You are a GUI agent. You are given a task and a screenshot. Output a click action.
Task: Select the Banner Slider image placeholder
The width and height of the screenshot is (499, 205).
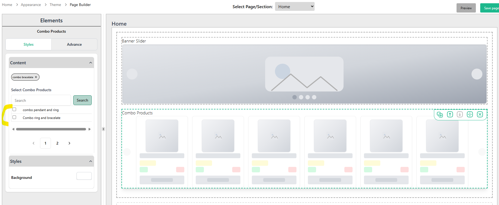[304, 74]
